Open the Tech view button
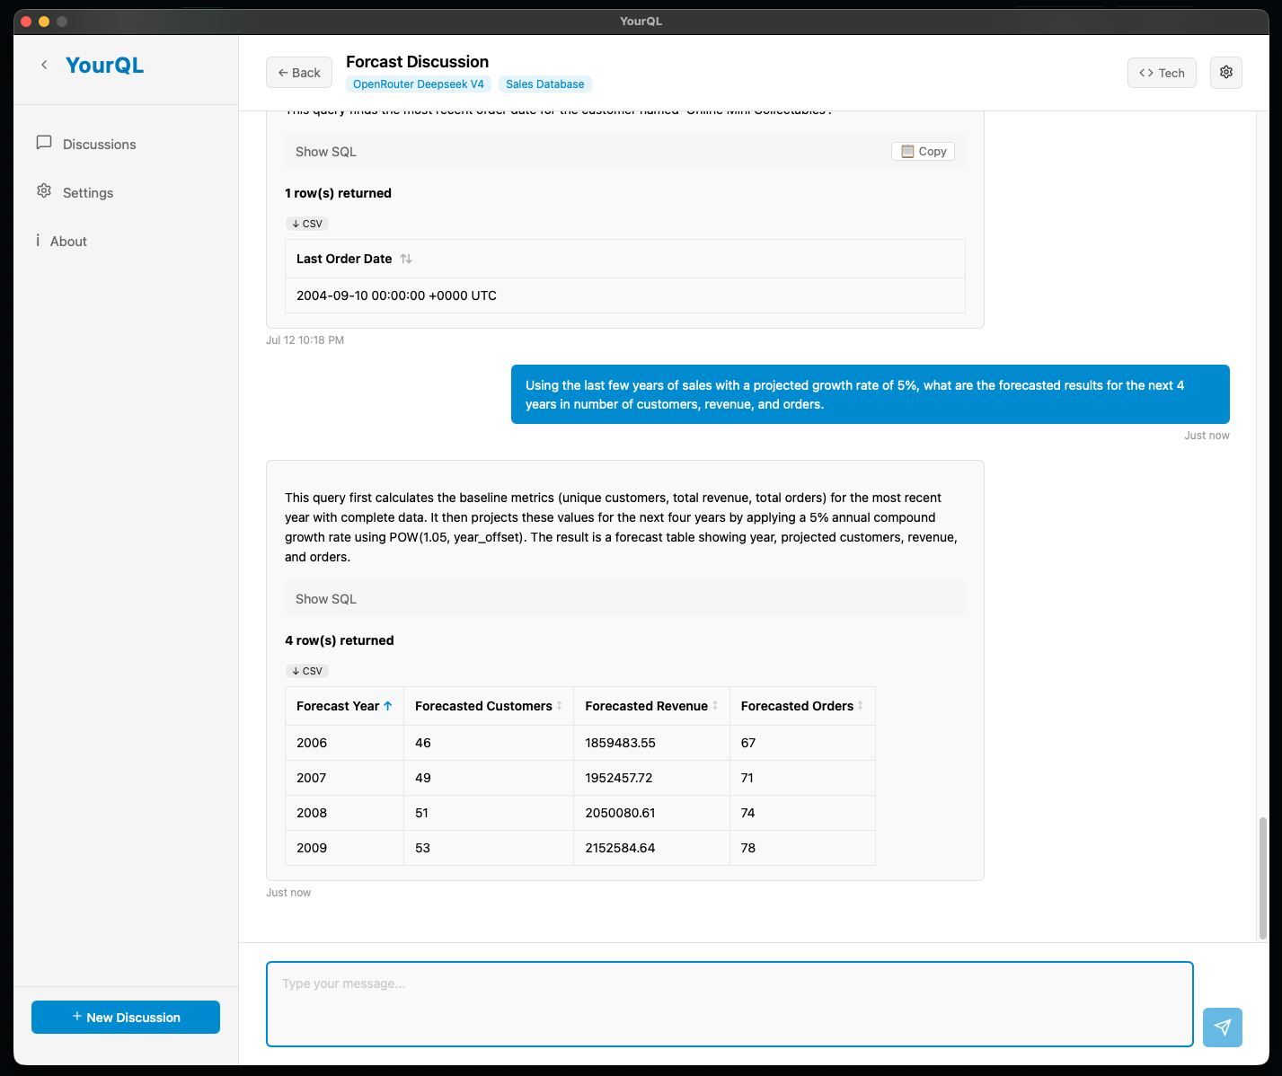The image size is (1282, 1076). (x=1162, y=73)
